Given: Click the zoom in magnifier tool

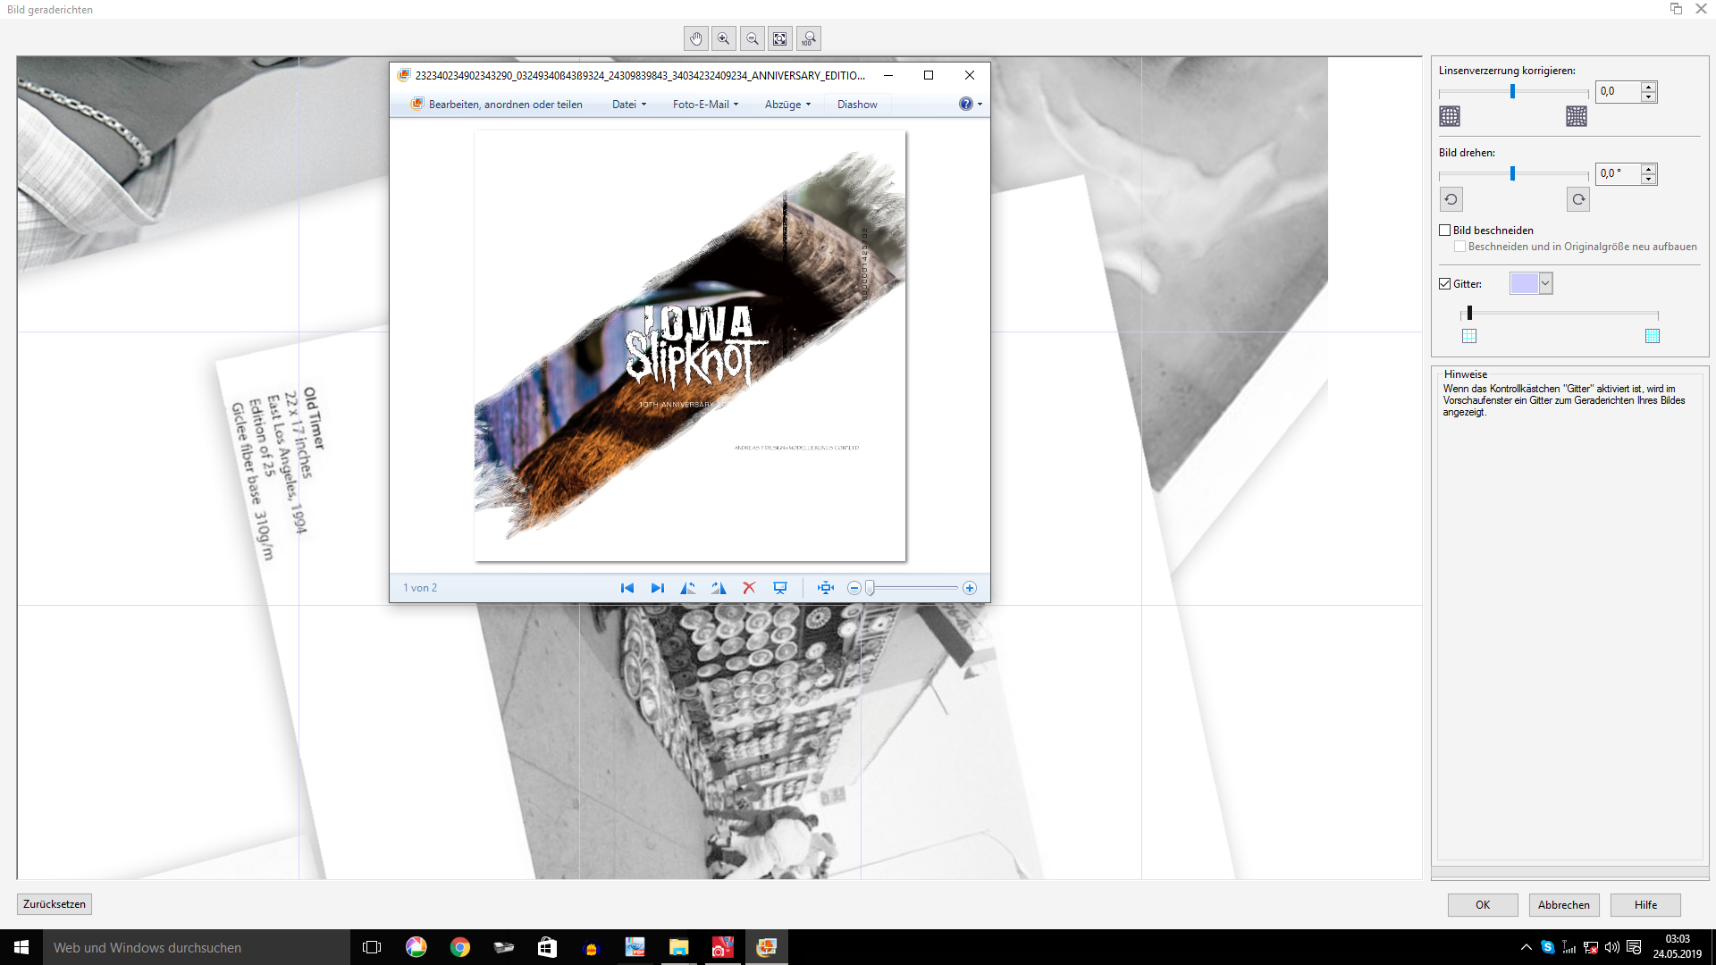Looking at the screenshot, I should [x=724, y=38].
